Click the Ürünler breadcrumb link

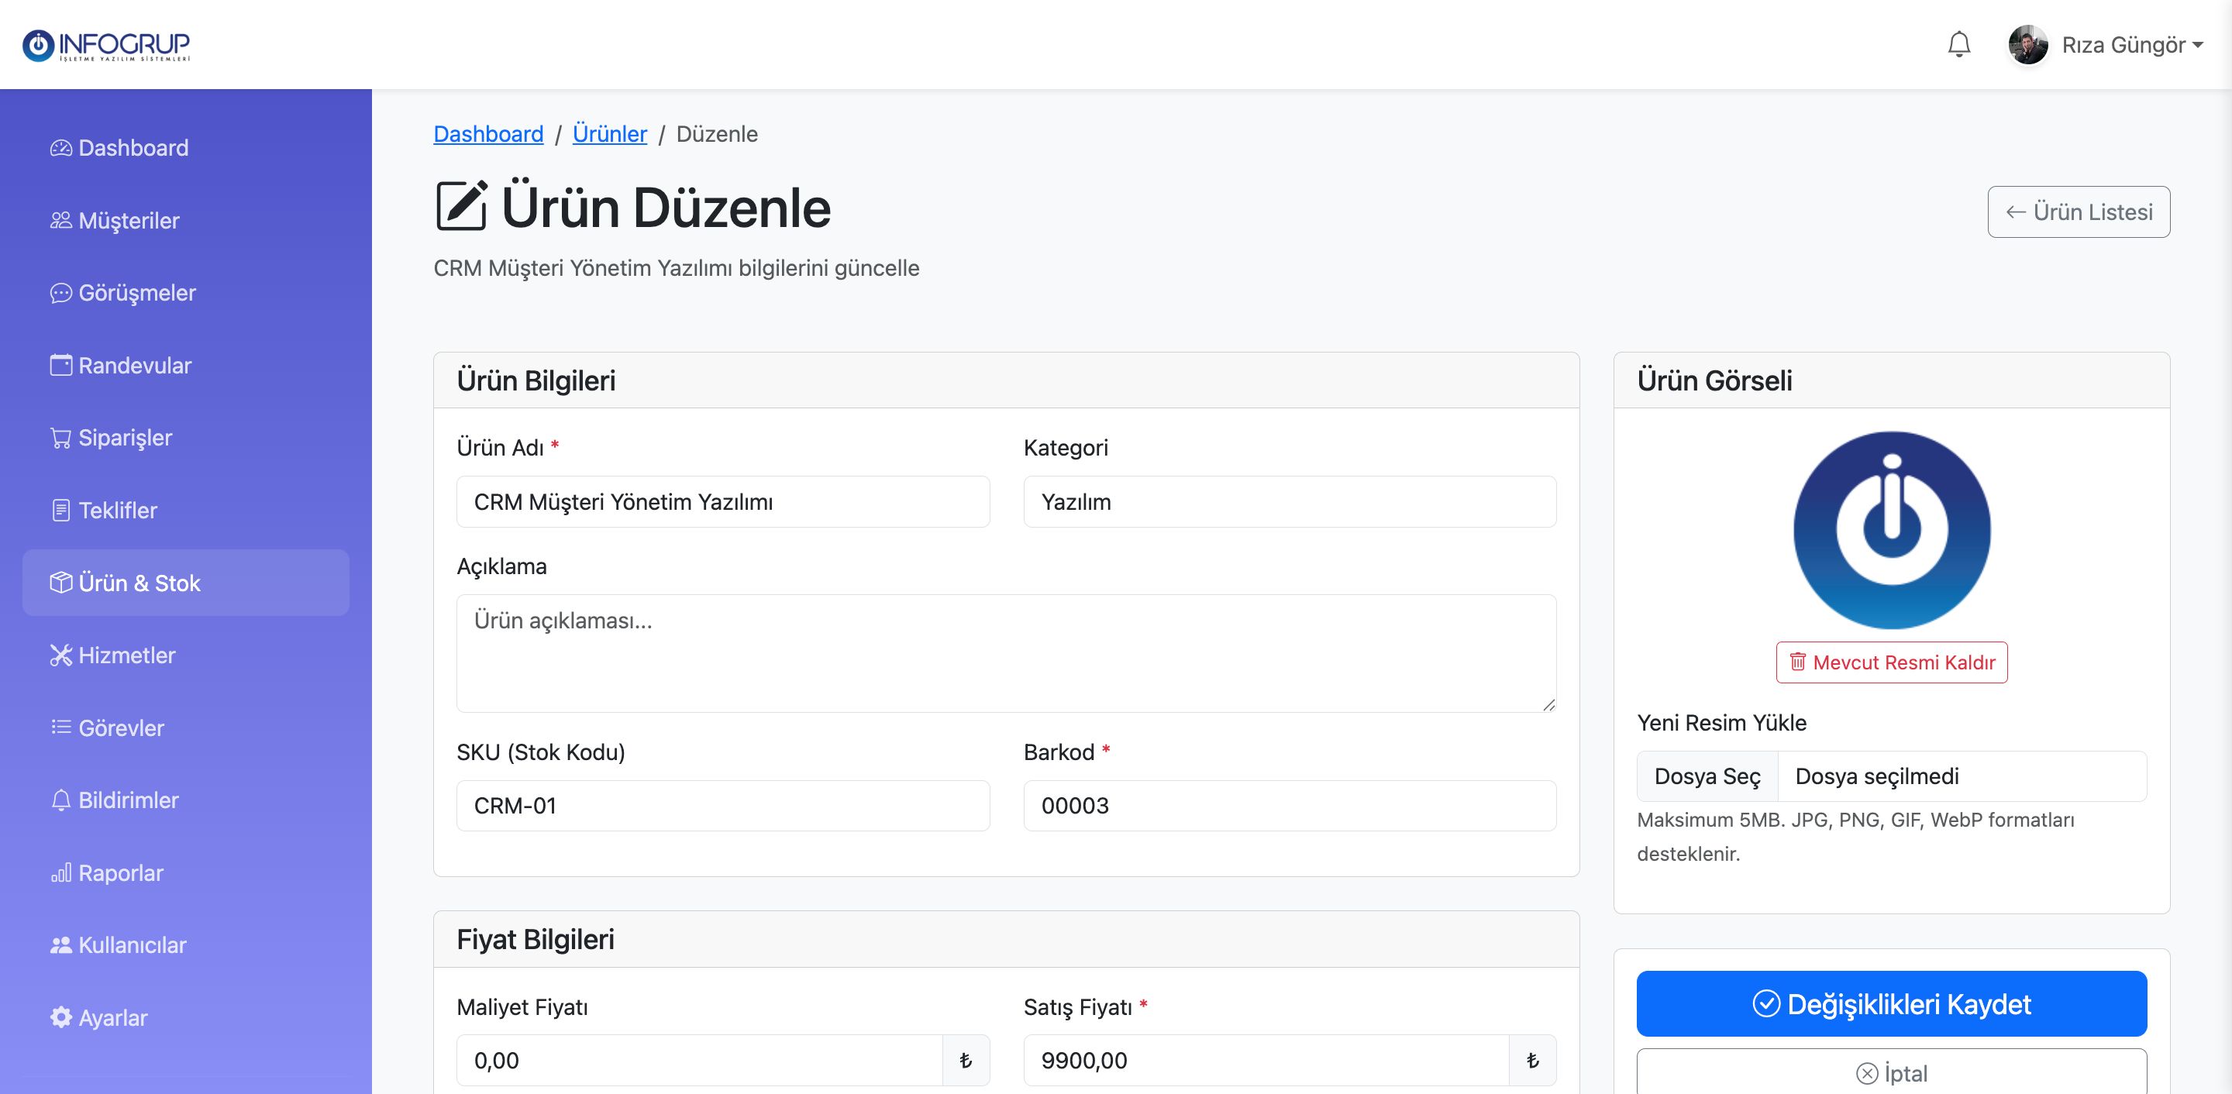(x=609, y=134)
